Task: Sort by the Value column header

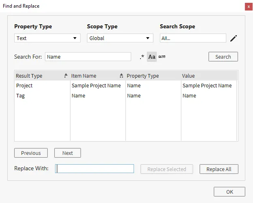Action: click(209, 76)
